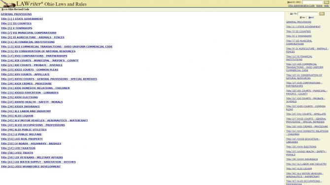This screenshot has width=330, height=185.
Task: Open the Help link in header
Action: (326, 6)
